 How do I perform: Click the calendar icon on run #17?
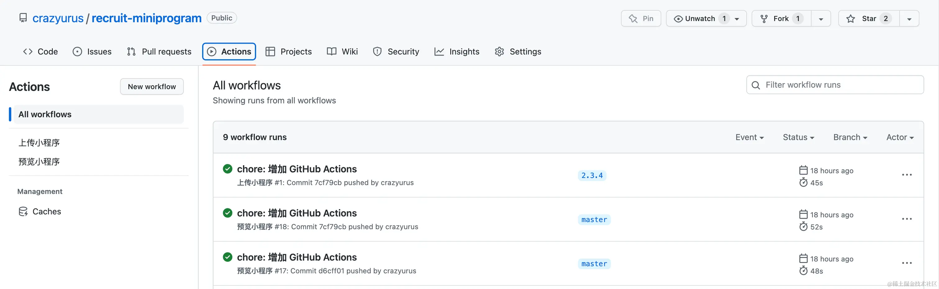coord(803,258)
